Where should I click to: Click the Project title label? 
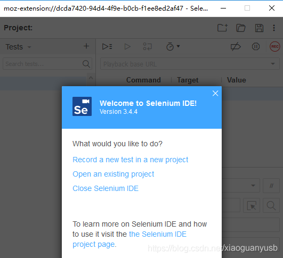click(x=18, y=28)
